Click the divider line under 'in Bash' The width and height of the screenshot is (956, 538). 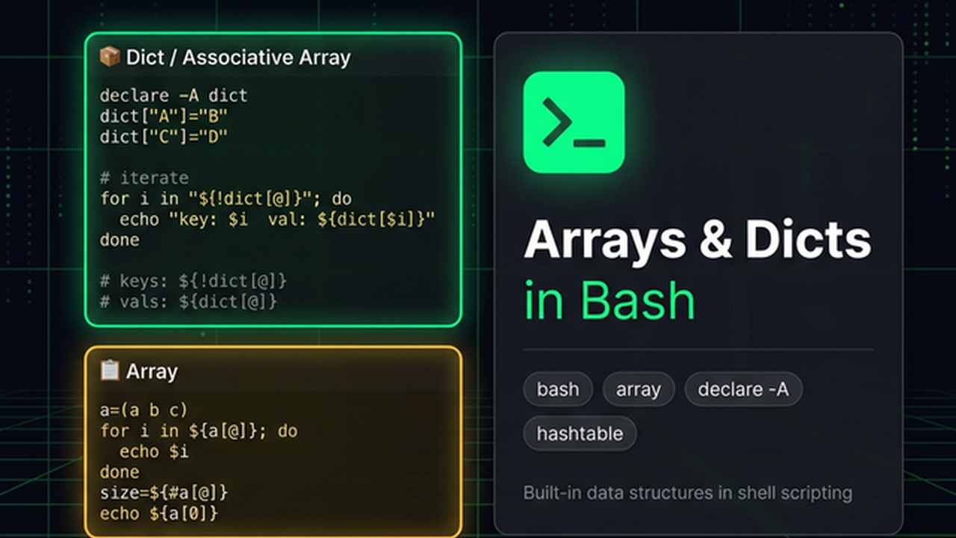(x=698, y=347)
